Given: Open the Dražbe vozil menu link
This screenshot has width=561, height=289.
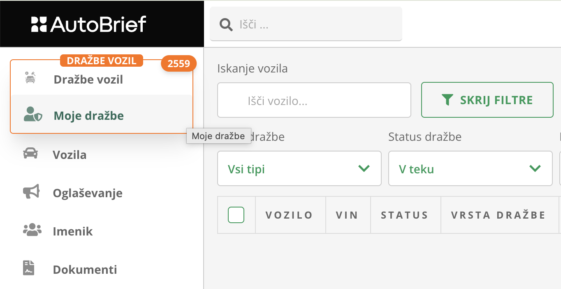Looking at the screenshot, I should click(88, 79).
